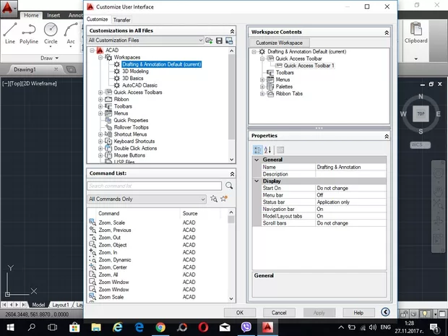Screen dimensions: 448x336
Task: Collapse the Display properties section
Action: pos(257,181)
